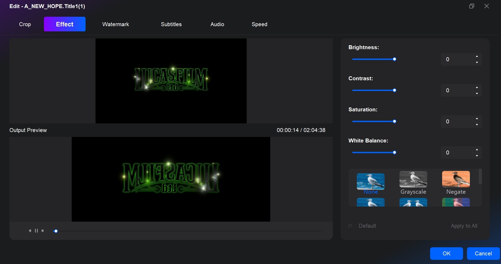Pause the output preview playback
The width and height of the screenshot is (501, 264).
click(x=36, y=231)
